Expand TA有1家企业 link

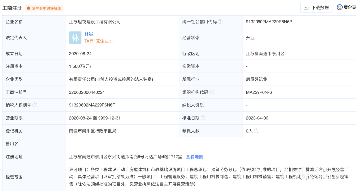coord(98,41)
